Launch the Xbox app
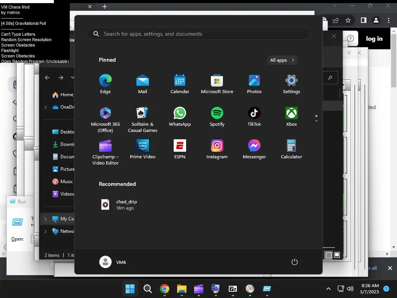This screenshot has height=298, width=397. (x=292, y=116)
